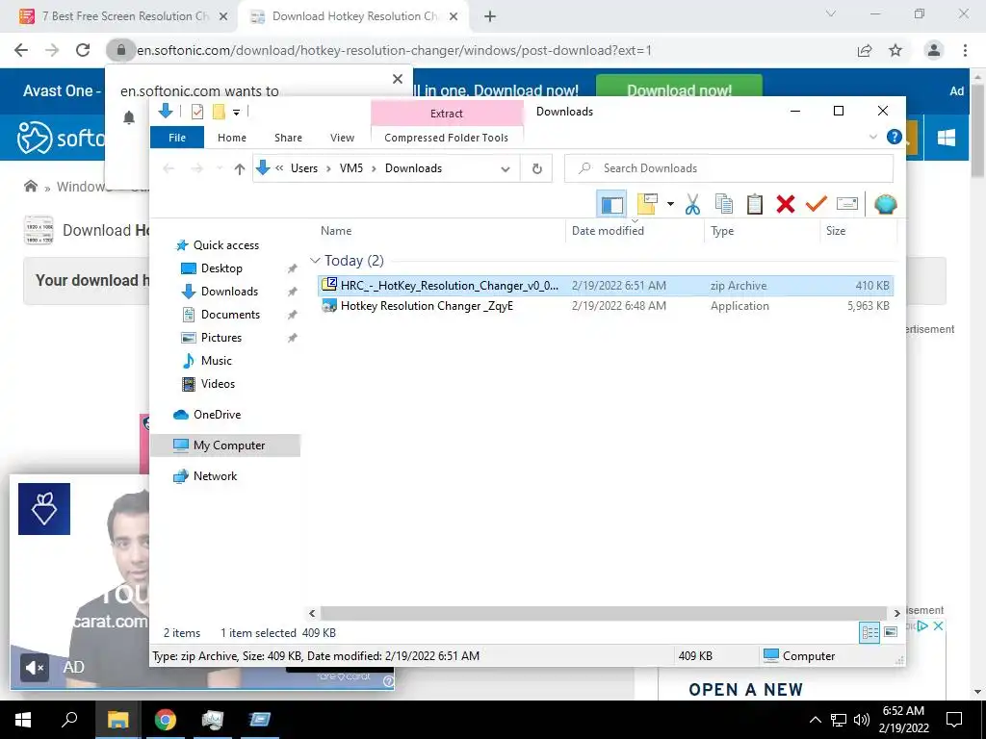Toggle the navigation pane icon in toolbar
The height and width of the screenshot is (739, 986).
611,204
